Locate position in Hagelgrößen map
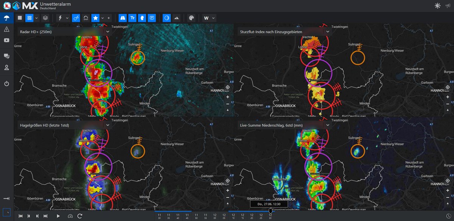Viewport: 454px width, 221px height. pos(227,181)
